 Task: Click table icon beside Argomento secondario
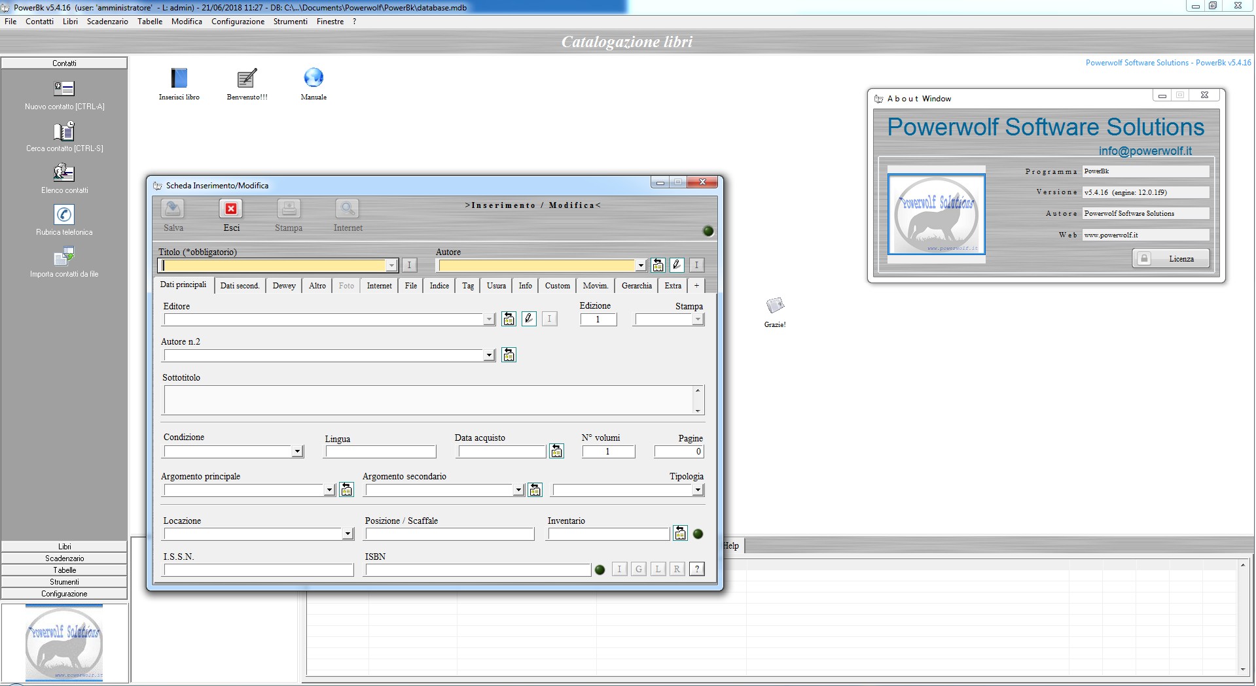click(x=535, y=490)
